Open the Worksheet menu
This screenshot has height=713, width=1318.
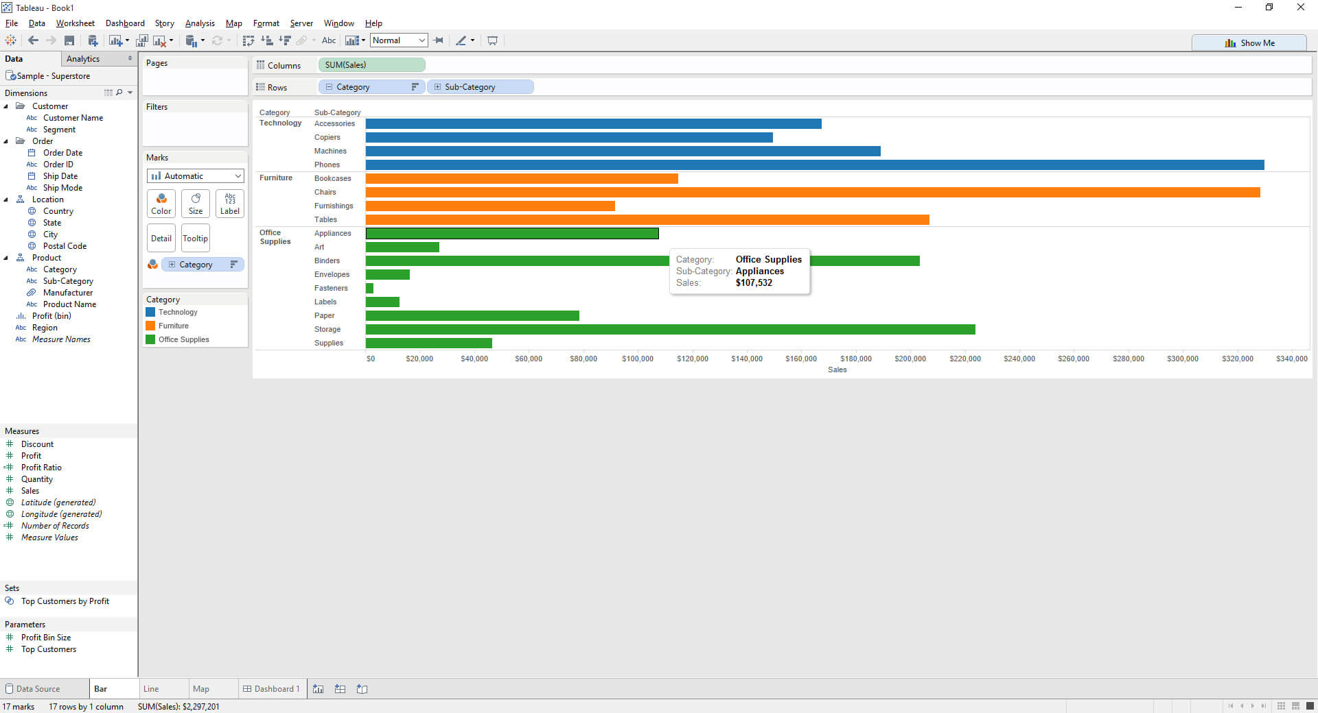click(76, 23)
